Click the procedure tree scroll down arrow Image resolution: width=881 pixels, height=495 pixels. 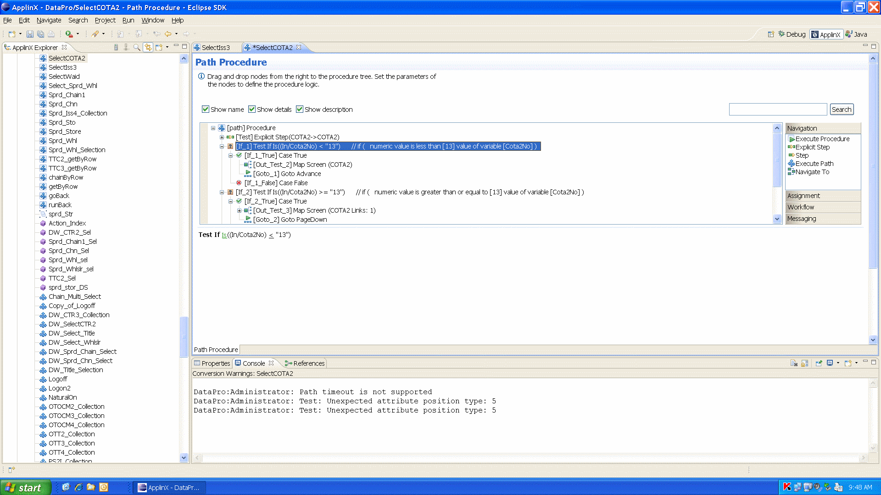(777, 219)
